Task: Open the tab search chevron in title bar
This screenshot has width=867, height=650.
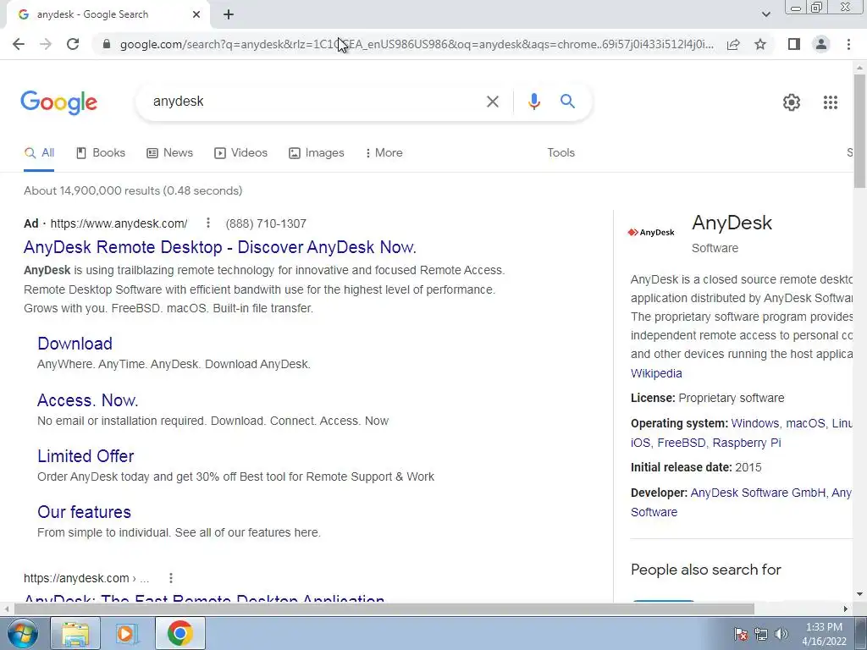Action: tap(765, 14)
